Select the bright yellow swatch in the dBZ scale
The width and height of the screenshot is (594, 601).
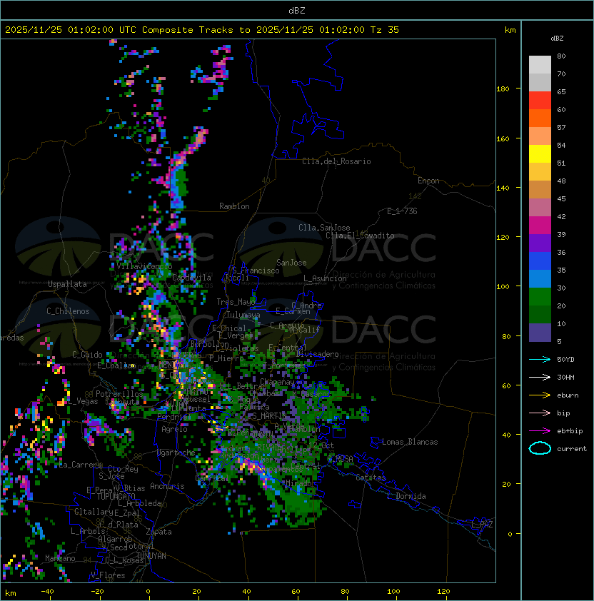coord(540,154)
